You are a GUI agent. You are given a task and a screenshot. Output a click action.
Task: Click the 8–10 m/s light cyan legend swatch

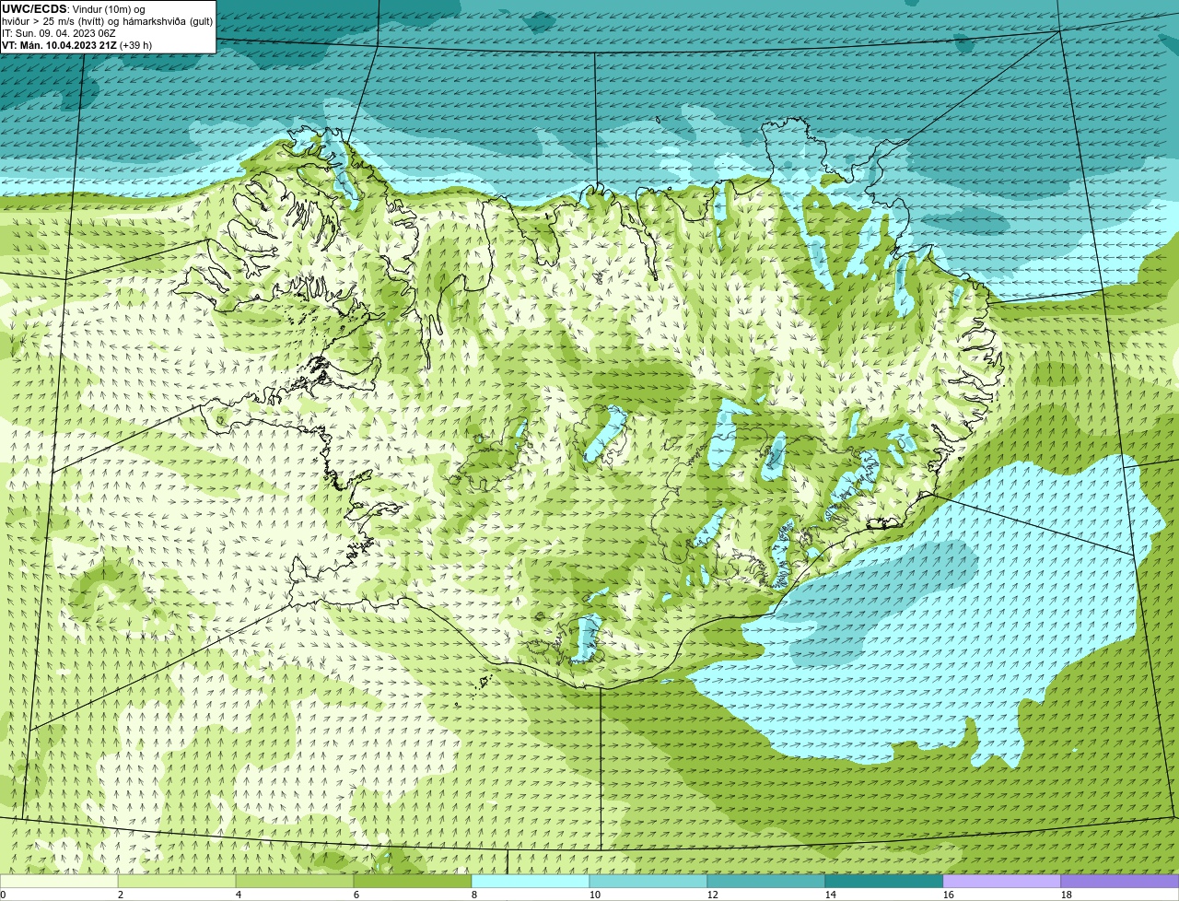point(531,881)
